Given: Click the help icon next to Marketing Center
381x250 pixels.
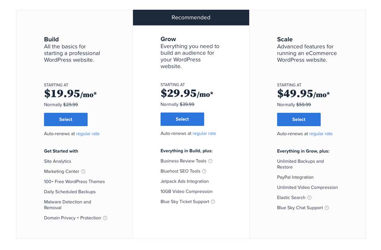Looking at the screenshot, I should [x=83, y=171].
